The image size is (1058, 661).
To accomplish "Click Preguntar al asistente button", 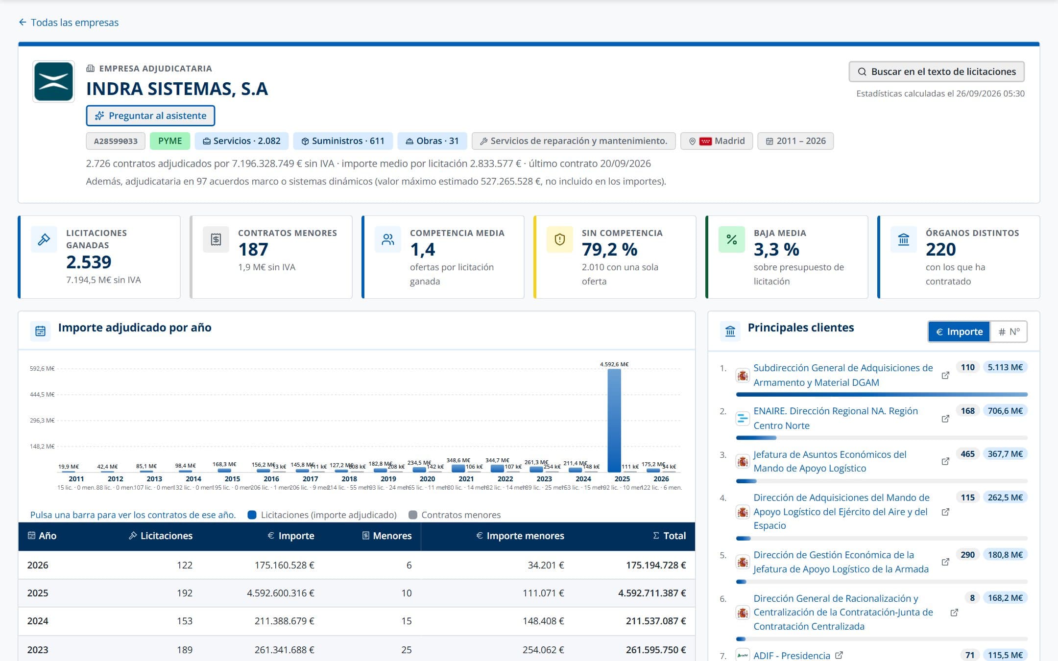I will (150, 116).
